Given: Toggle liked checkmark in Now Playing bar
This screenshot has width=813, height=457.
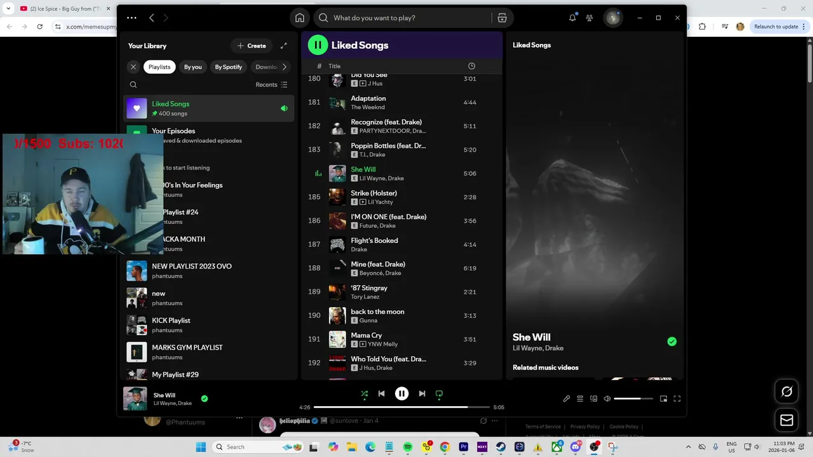Looking at the screenshot, I should pyautogui.click(x=205, y=399).
